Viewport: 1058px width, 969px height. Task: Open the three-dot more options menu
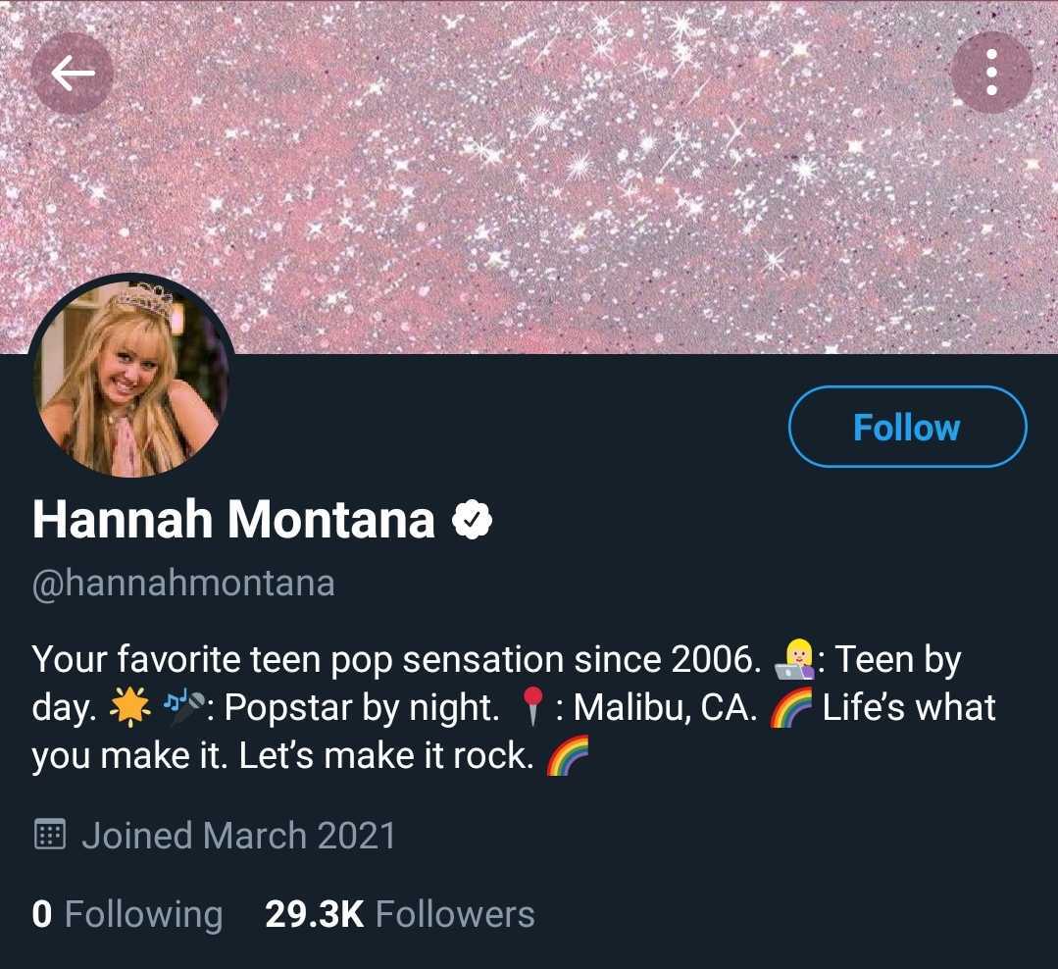(x=991, y=74)
